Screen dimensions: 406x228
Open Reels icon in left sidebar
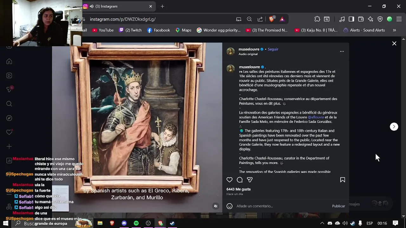click(x=9, y=75)
